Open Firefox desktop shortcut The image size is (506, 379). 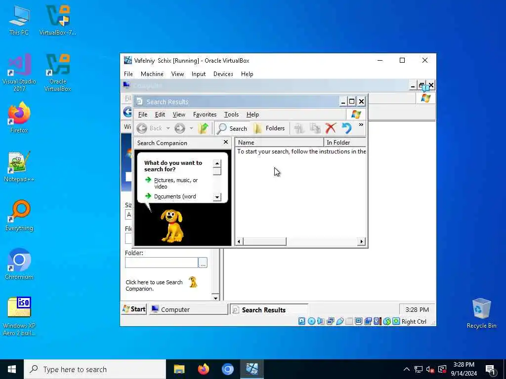pyautogui.click(x=19, y=117)
